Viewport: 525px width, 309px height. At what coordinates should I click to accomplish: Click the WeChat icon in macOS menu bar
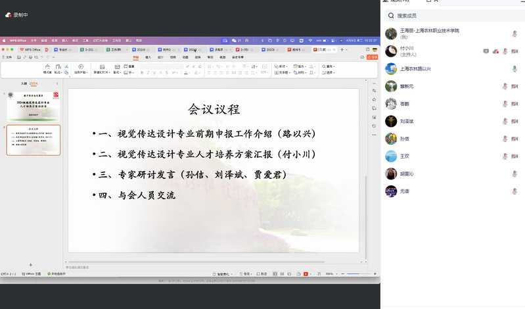(234, 40)
